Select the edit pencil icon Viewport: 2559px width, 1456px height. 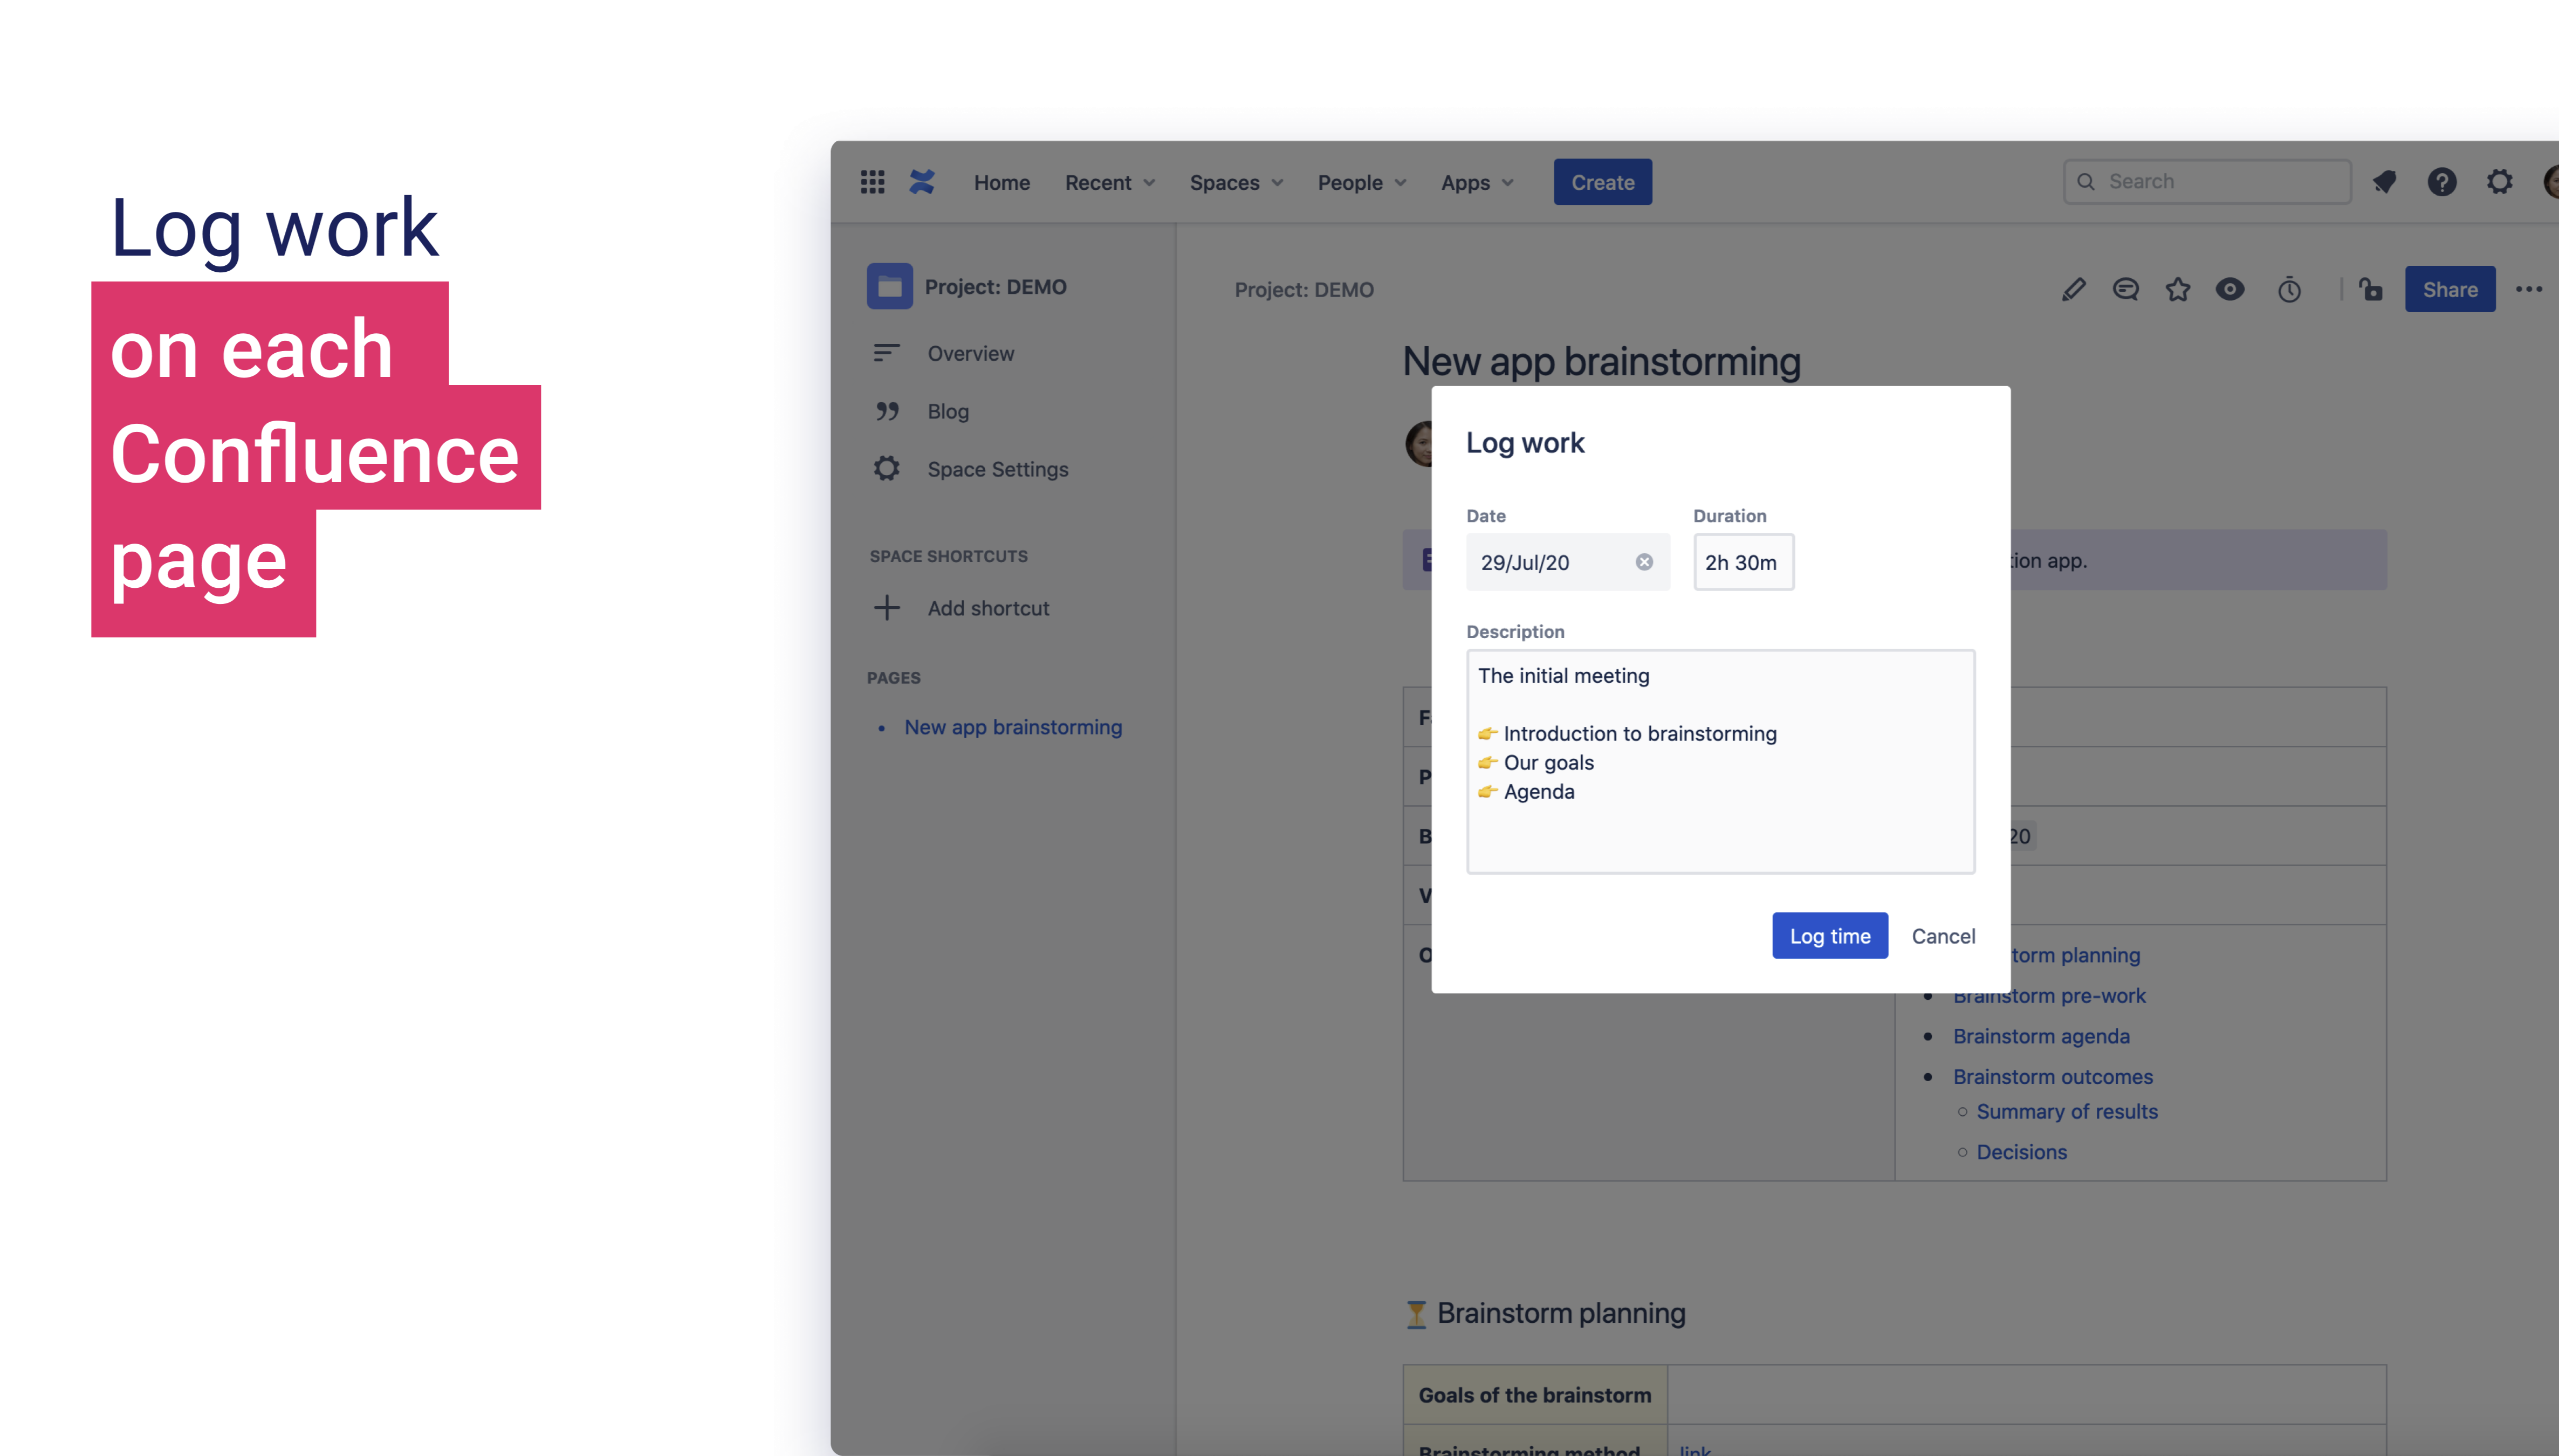(2072, 289)
